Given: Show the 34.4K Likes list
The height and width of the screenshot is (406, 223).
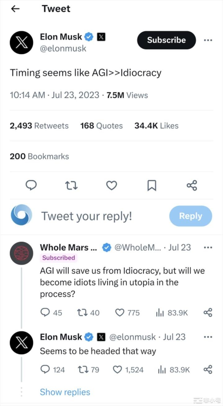Looking at the screenshot, I should pos(156,126).
